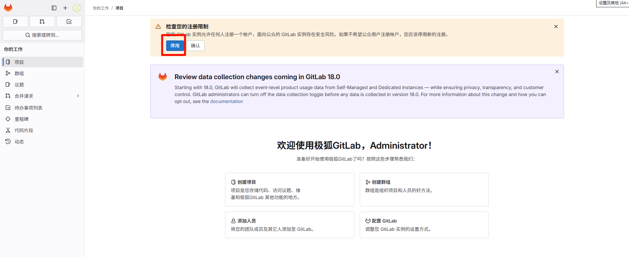
Task: Click the 创建群组 card
Action: (x=424, y=189)
